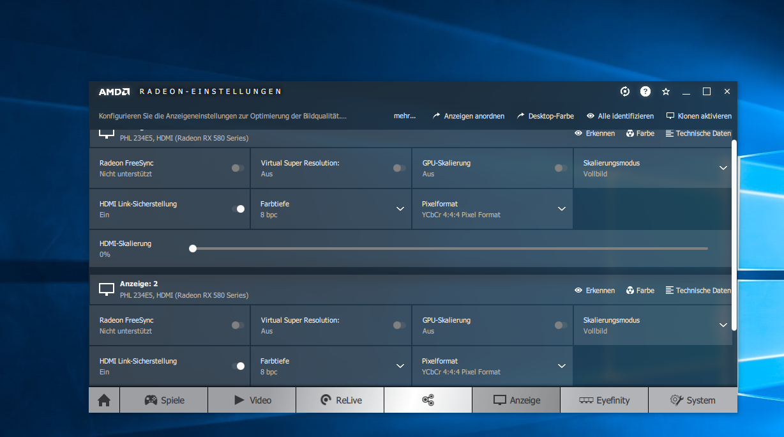Click the monitor icon for Anzeige: 2
Screen dimensions: 784x437
tap(107, 289)
